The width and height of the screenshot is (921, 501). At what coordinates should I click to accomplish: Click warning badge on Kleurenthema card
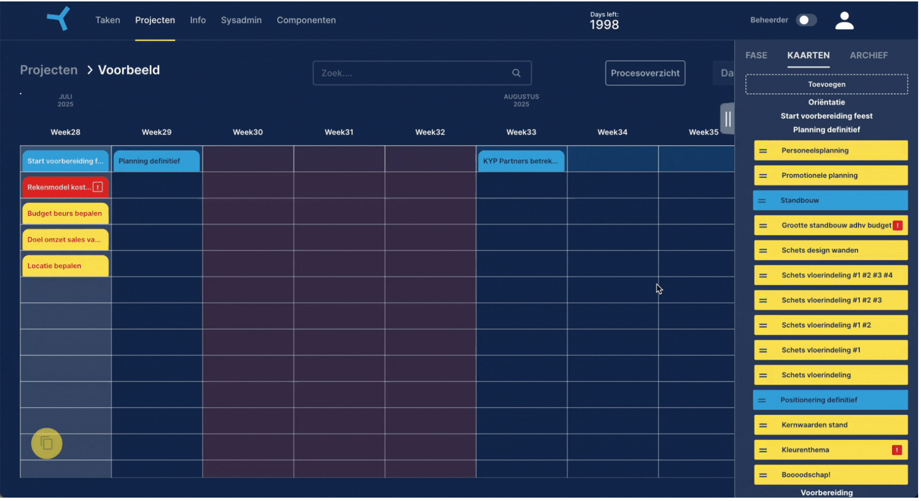click(897, 450)
